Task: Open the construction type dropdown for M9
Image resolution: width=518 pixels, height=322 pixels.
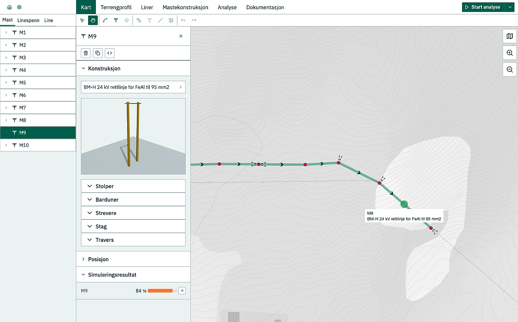Action: coord(133,87)
